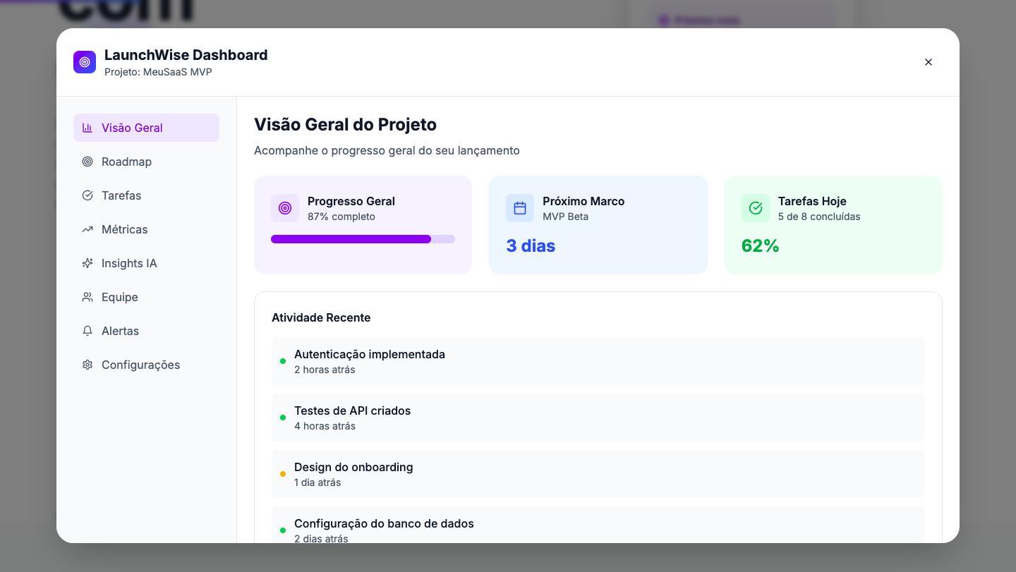Select the Visão Geral menu label

[x=132, y=128]
